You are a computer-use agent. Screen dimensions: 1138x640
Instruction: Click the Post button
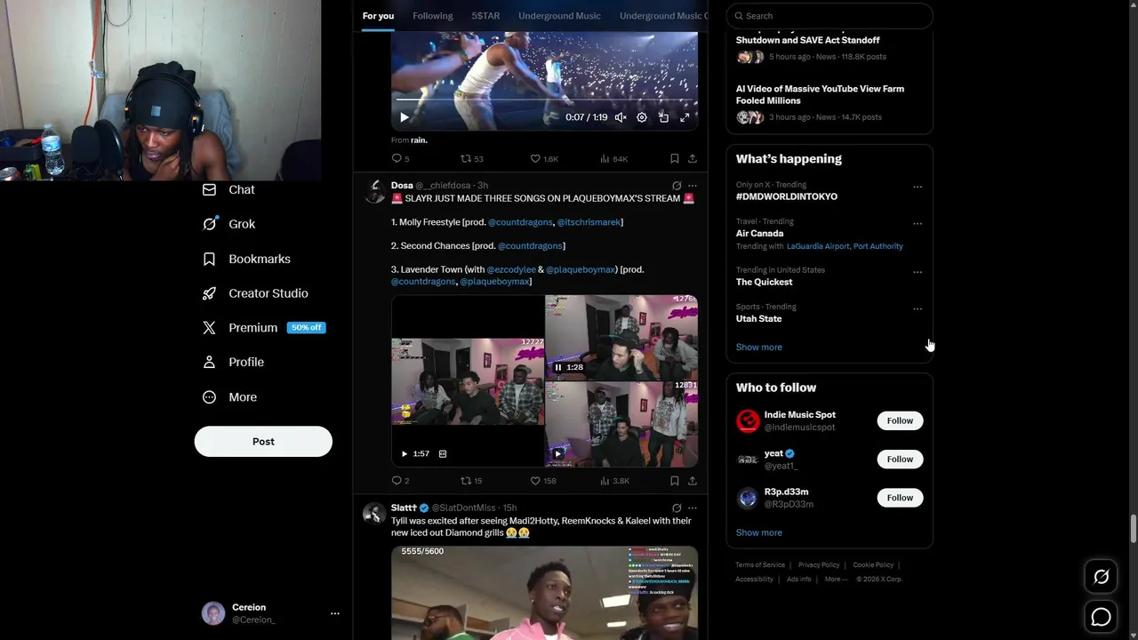(263, 442)
